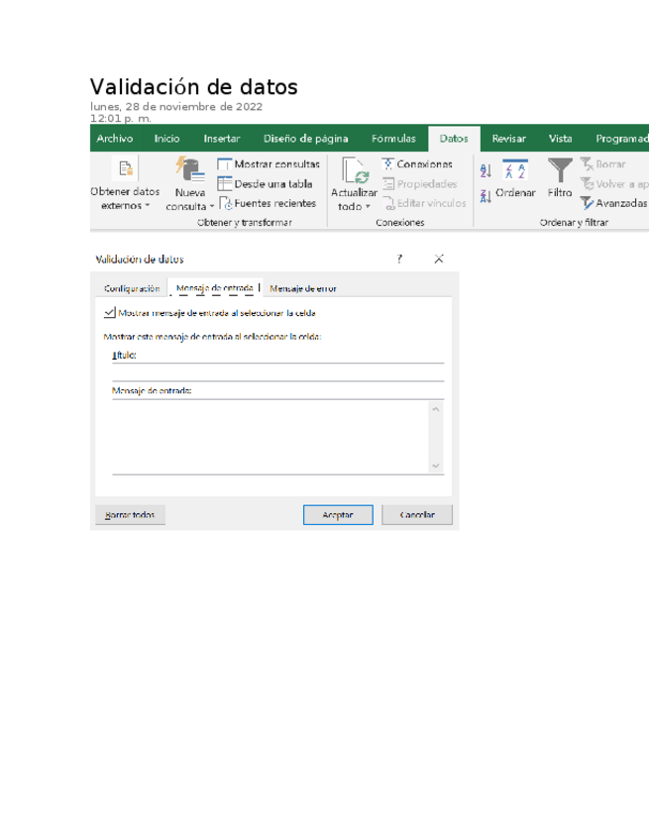Toggle Mostrar mensaje de entrada checkbox
Image resolution: width=649 pixels, height=840 pixels.
pos(109,312)
